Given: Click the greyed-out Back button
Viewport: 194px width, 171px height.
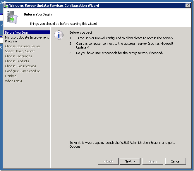Looking at the screenshot, I should pyautogui.click(x=107, y=161).
